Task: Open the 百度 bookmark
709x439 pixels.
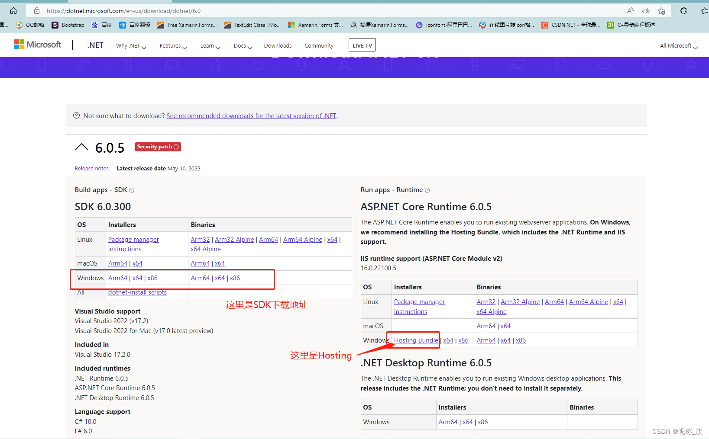Action: pyautogui.click(x=102, y=25)
